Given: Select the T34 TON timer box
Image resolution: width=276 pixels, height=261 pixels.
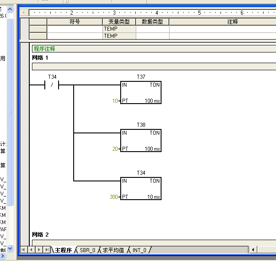Looking at the screenshot, I should pos(141,189).
